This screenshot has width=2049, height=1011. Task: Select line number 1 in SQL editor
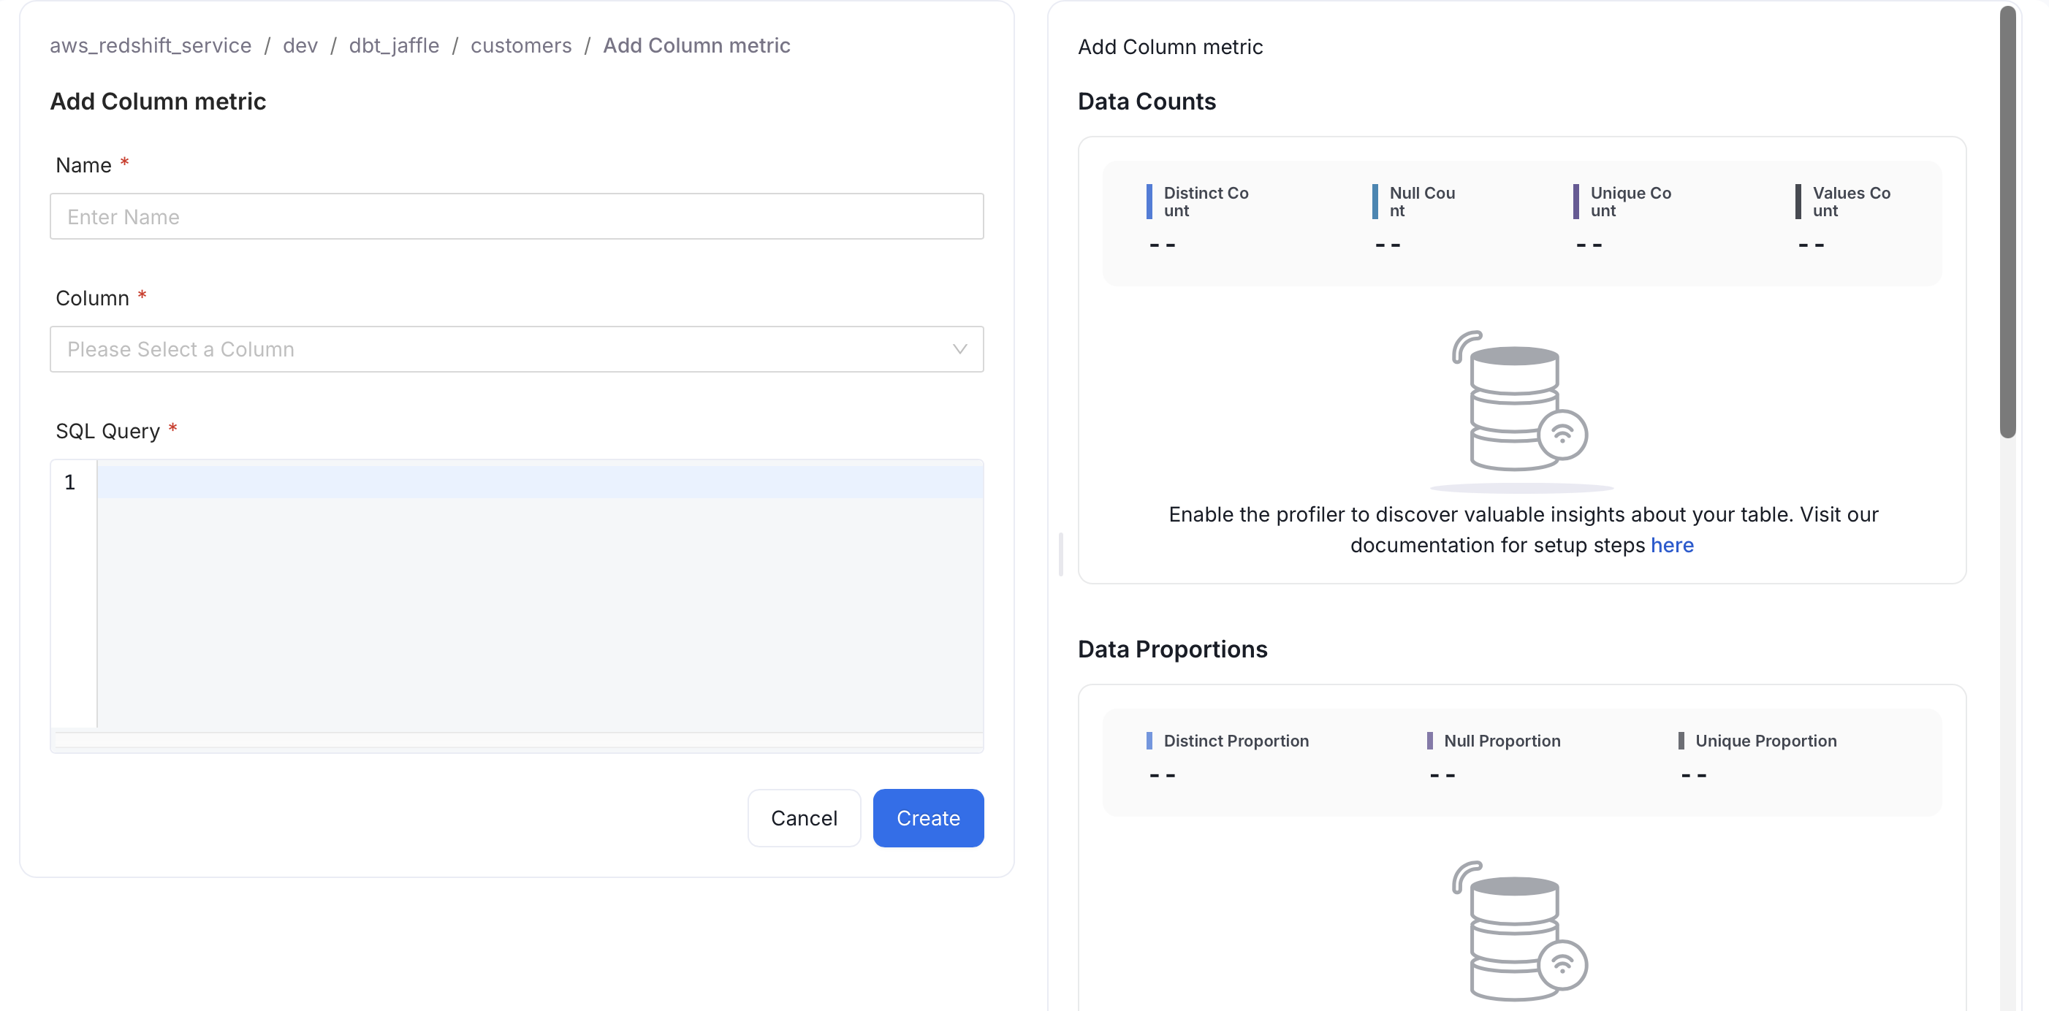[70, 482]
